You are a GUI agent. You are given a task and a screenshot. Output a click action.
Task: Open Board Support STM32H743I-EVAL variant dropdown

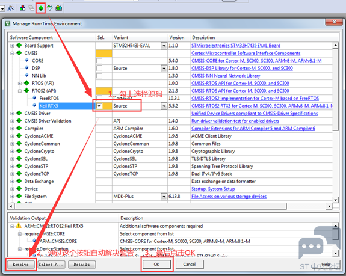point(164,46)
